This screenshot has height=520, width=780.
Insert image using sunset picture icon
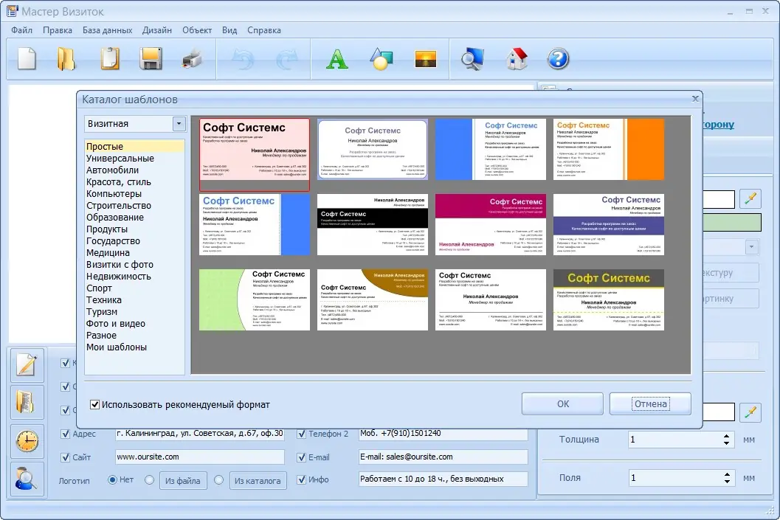tap(425, 59)
